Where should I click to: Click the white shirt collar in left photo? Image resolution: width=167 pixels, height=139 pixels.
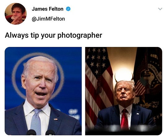[37, 109]
